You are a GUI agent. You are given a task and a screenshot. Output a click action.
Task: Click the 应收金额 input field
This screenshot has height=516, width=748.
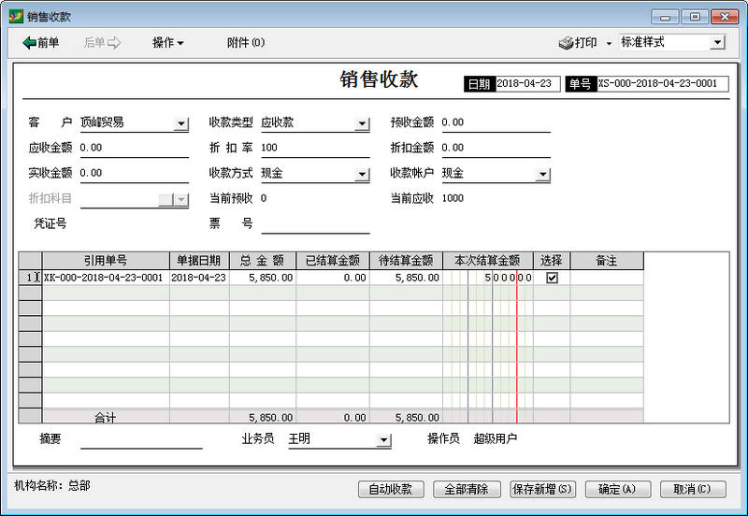pos(134,148)
